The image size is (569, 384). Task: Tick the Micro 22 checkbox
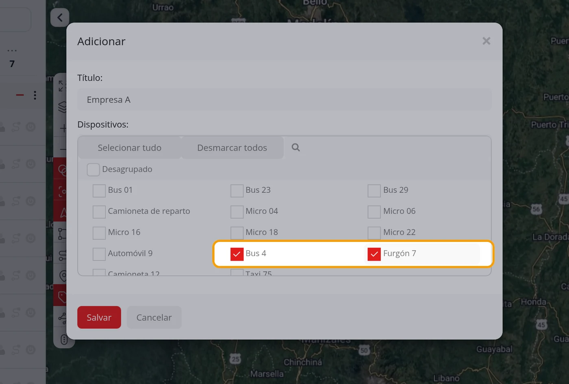click(374, 233)
